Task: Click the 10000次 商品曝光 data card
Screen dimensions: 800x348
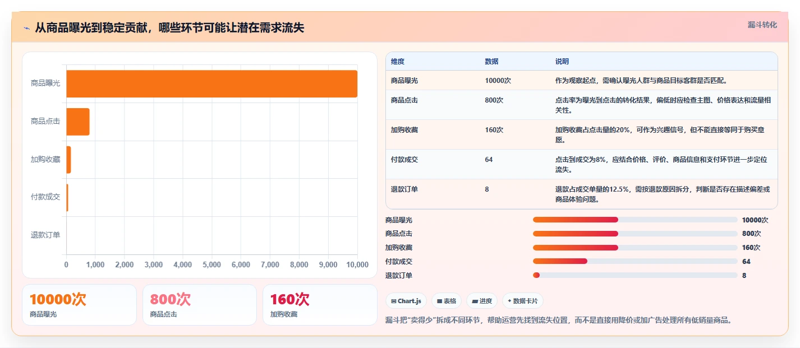Action: tap(79, 305)
